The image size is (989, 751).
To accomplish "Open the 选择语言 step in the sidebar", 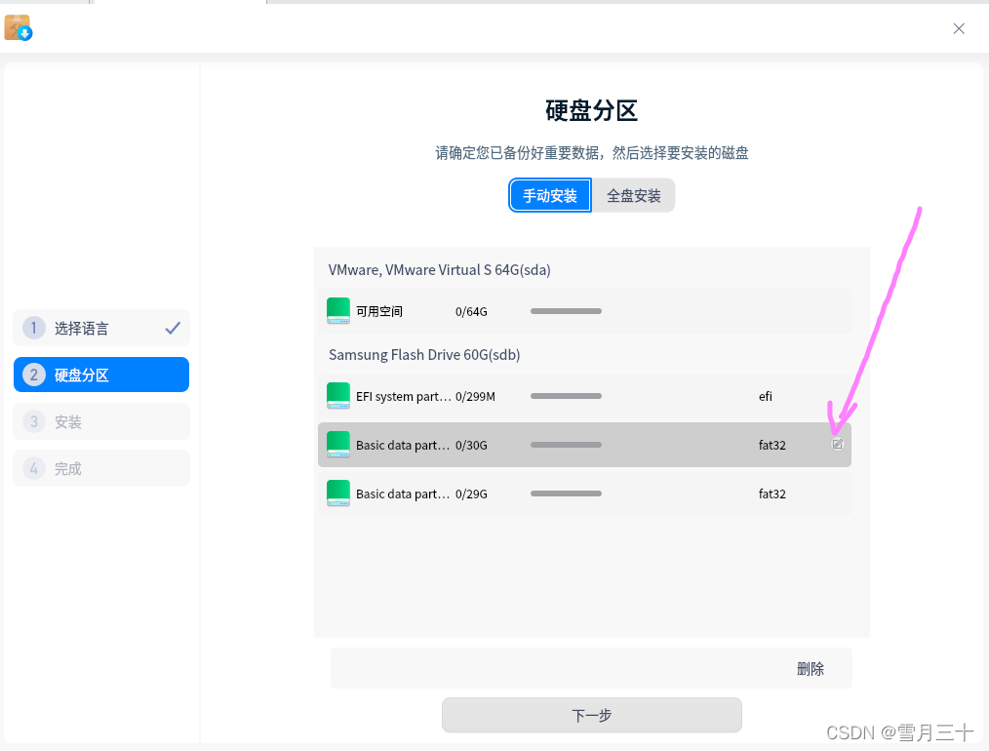I will [100, 328].
